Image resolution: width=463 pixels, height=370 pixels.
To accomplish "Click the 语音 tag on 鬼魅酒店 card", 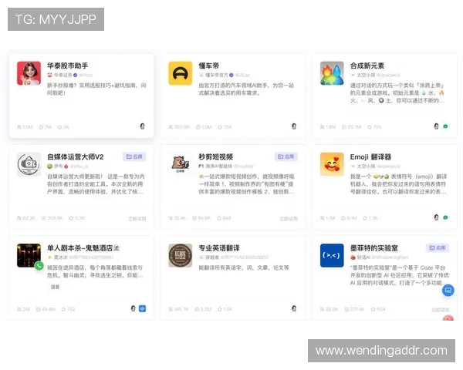I will click(x=55, y=287).
